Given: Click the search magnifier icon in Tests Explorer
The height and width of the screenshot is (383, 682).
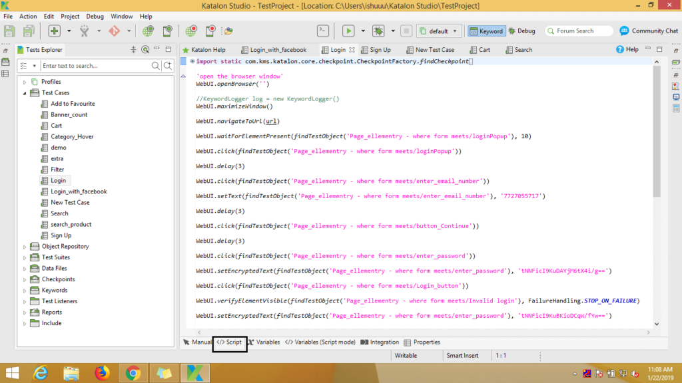Looking at the screenshot, I should [x=155, y=66].
